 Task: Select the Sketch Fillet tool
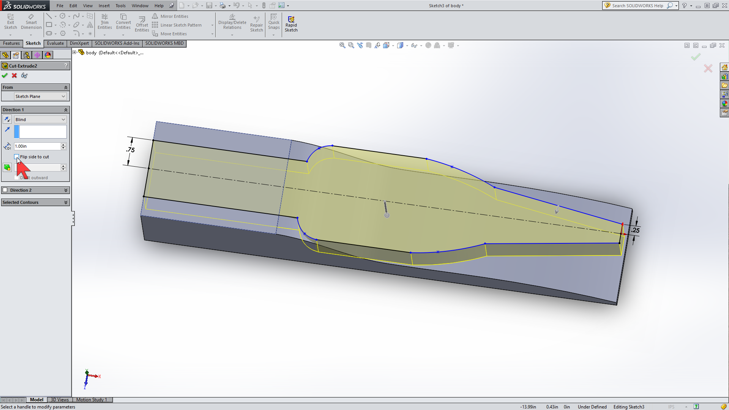[76, 33]
